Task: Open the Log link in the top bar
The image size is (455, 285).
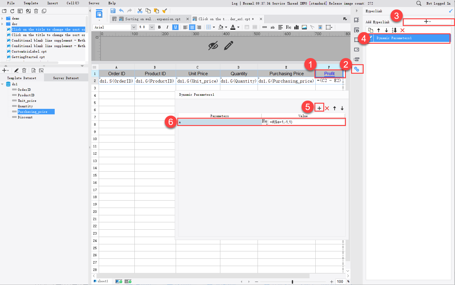Action: pyautogui.click(x=234, y=3)
